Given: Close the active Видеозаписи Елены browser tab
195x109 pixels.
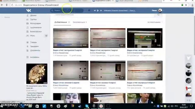Looking at the screenshot, I should [x=113, y=1].
